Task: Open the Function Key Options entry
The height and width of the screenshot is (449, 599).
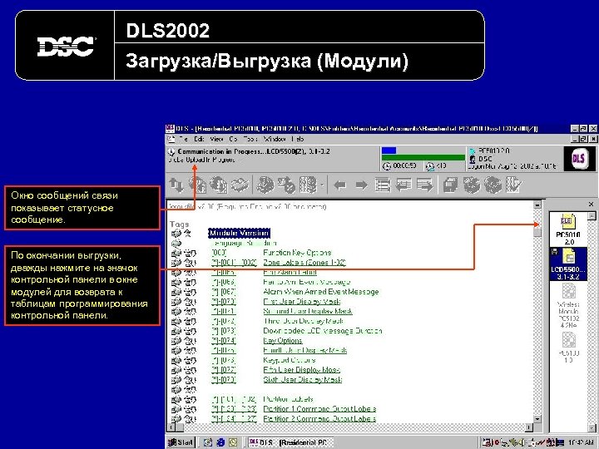Action: [297, 253]
